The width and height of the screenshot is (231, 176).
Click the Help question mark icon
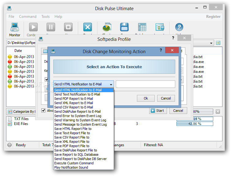click(x=179, y=27)
